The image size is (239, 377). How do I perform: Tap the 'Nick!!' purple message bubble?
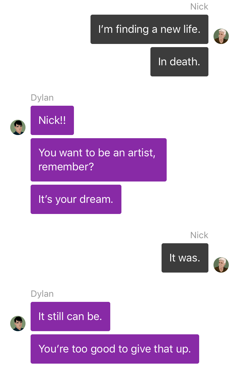tap(52, 120)
